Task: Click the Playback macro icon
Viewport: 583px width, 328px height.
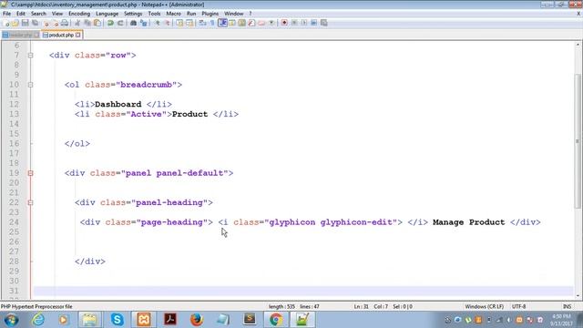Action: [x=304, y=23]
